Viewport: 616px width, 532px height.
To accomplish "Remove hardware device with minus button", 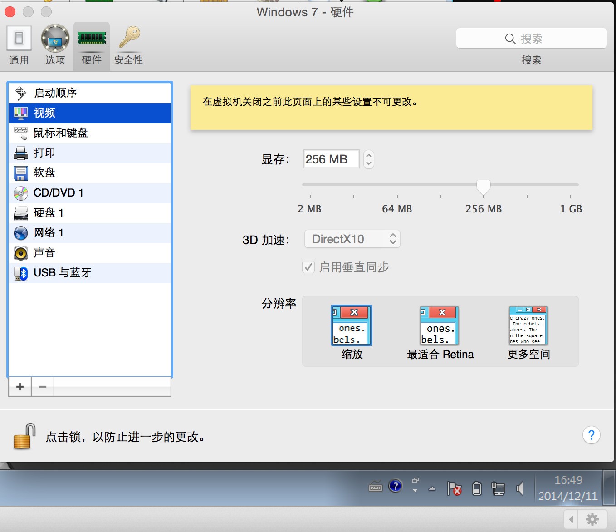I will pos(43,386).
